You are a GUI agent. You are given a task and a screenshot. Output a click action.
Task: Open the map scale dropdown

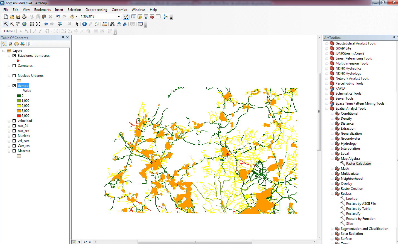pos(119,17)
